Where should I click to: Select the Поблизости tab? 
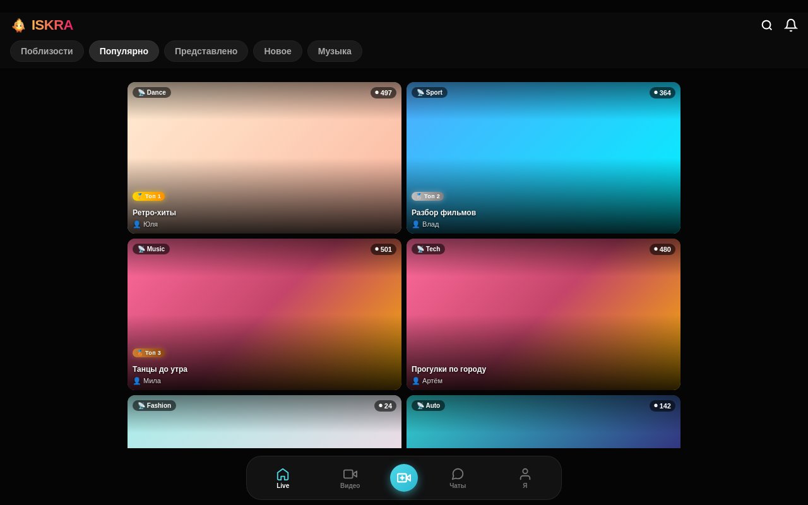pos(47,51)
